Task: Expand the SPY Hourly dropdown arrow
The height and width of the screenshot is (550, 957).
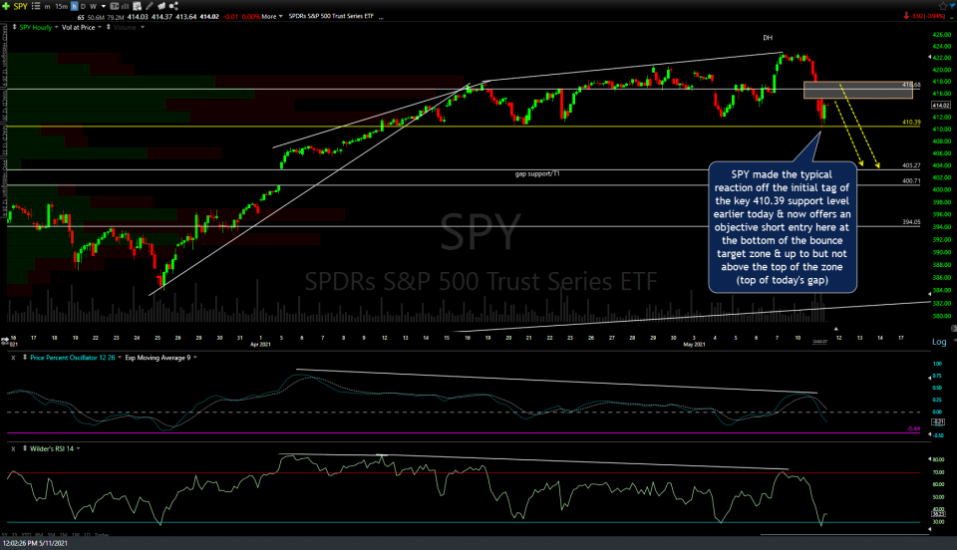Action: tap(57, 27)
